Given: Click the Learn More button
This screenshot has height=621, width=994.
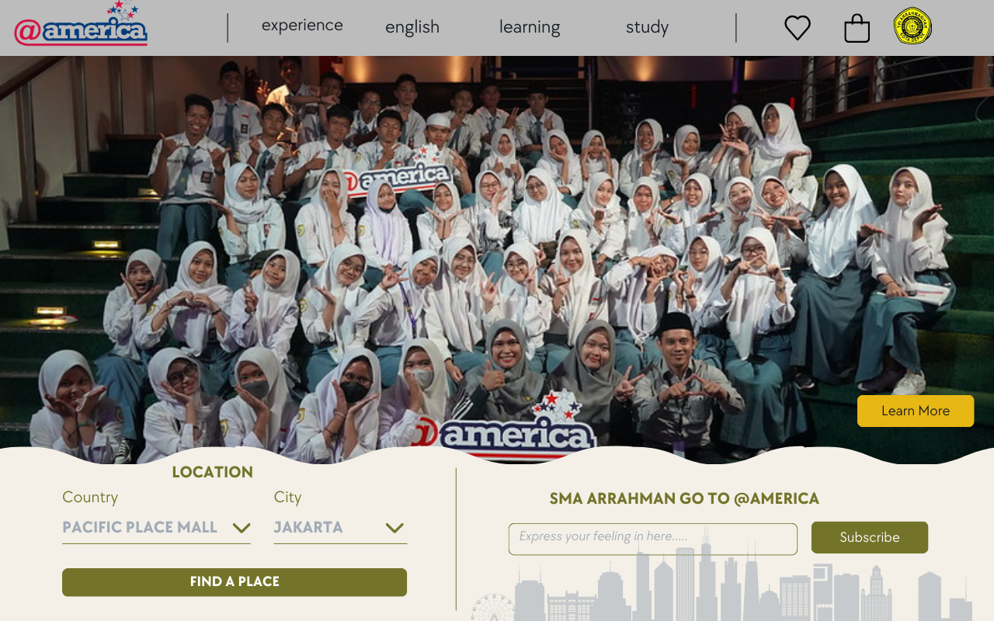Looking at the screenshot, I should [x=916, y=411].
